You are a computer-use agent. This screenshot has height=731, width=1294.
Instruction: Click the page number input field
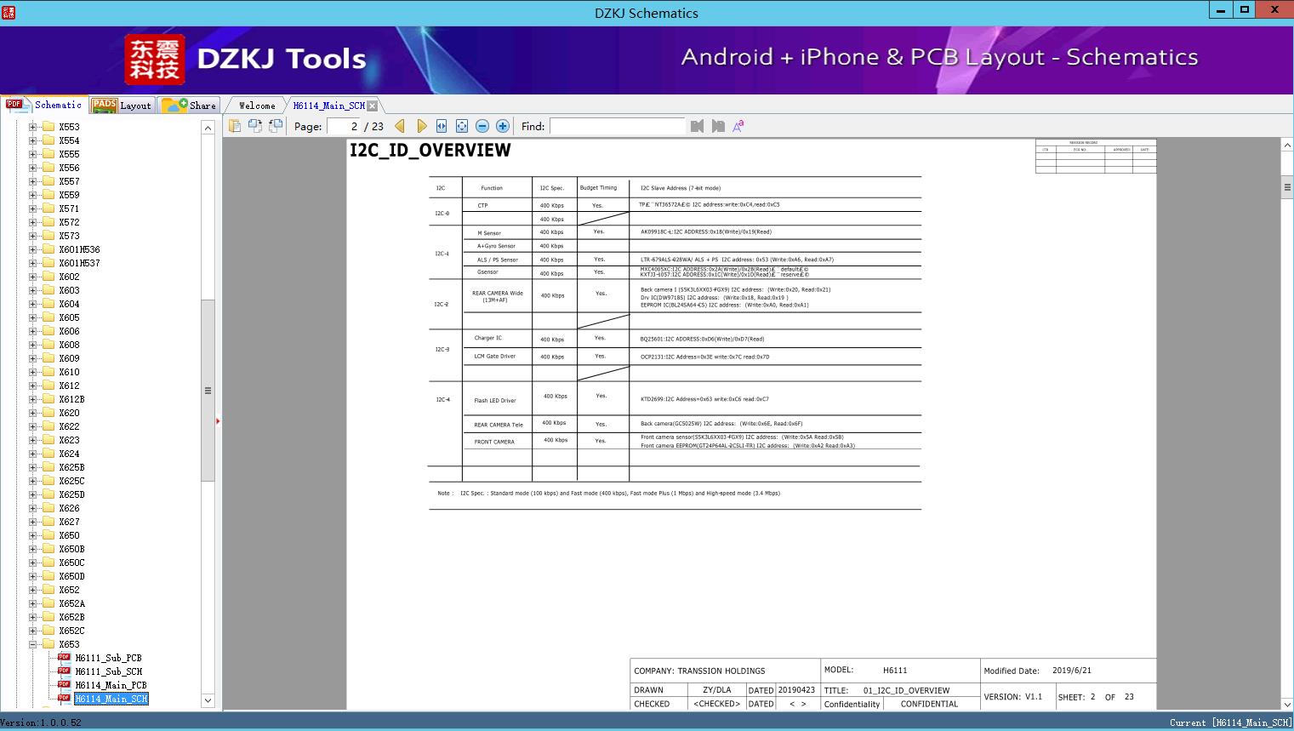tap(344, 126)
